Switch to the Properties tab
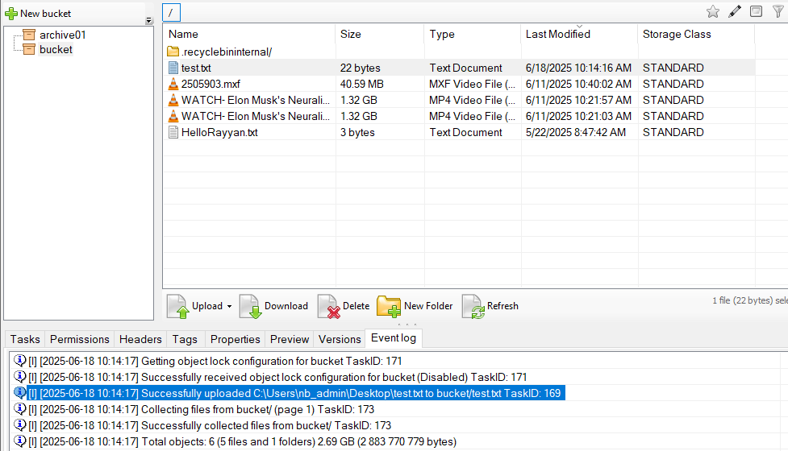 click(236, 339)
